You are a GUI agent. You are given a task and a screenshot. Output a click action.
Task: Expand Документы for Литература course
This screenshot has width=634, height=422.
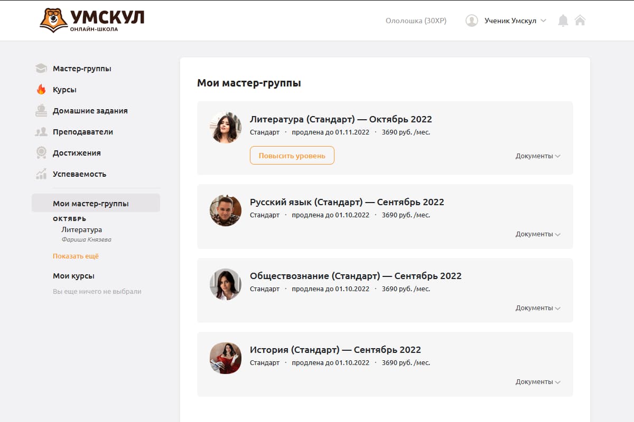[x=538, y=156]
